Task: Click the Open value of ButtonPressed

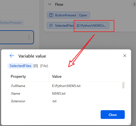Action: coord(83,15)
